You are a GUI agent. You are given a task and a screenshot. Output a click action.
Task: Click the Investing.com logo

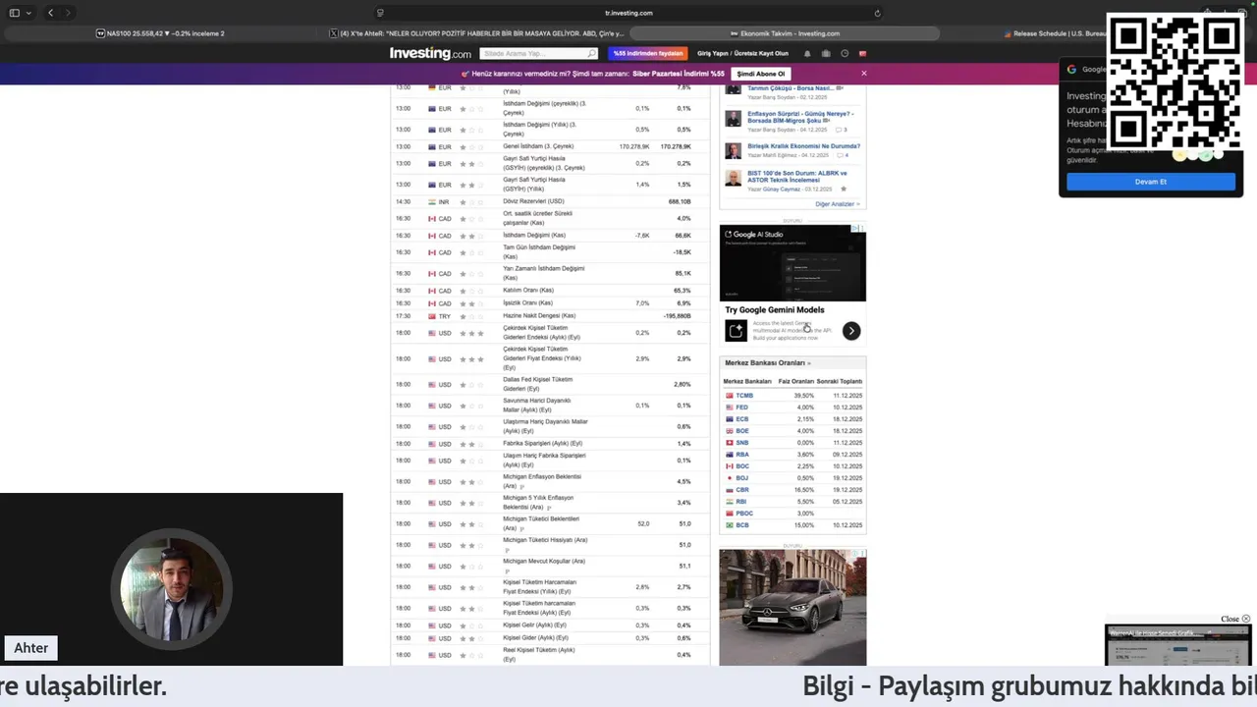tap(430, 53)
